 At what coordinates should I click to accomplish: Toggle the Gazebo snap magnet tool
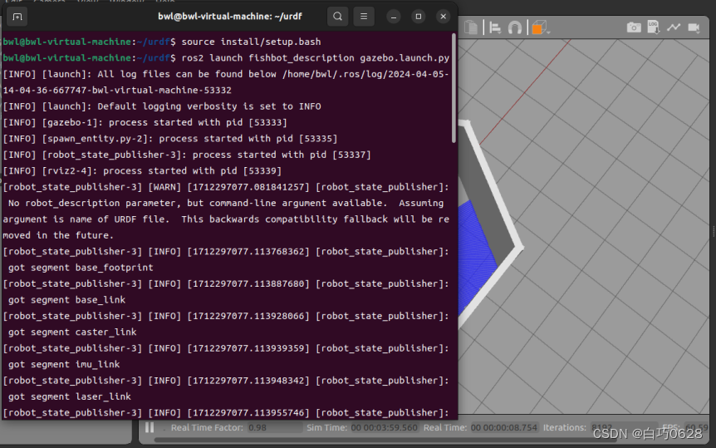click(x=515, y=28)
